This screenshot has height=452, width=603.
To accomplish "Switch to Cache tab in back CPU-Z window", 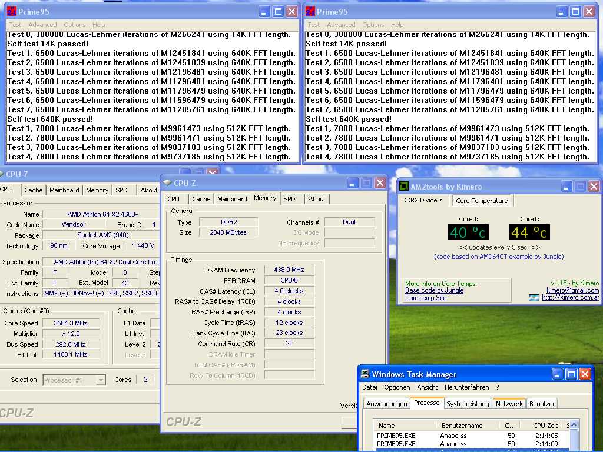I will pyautogui.click(x=34, y=190).
